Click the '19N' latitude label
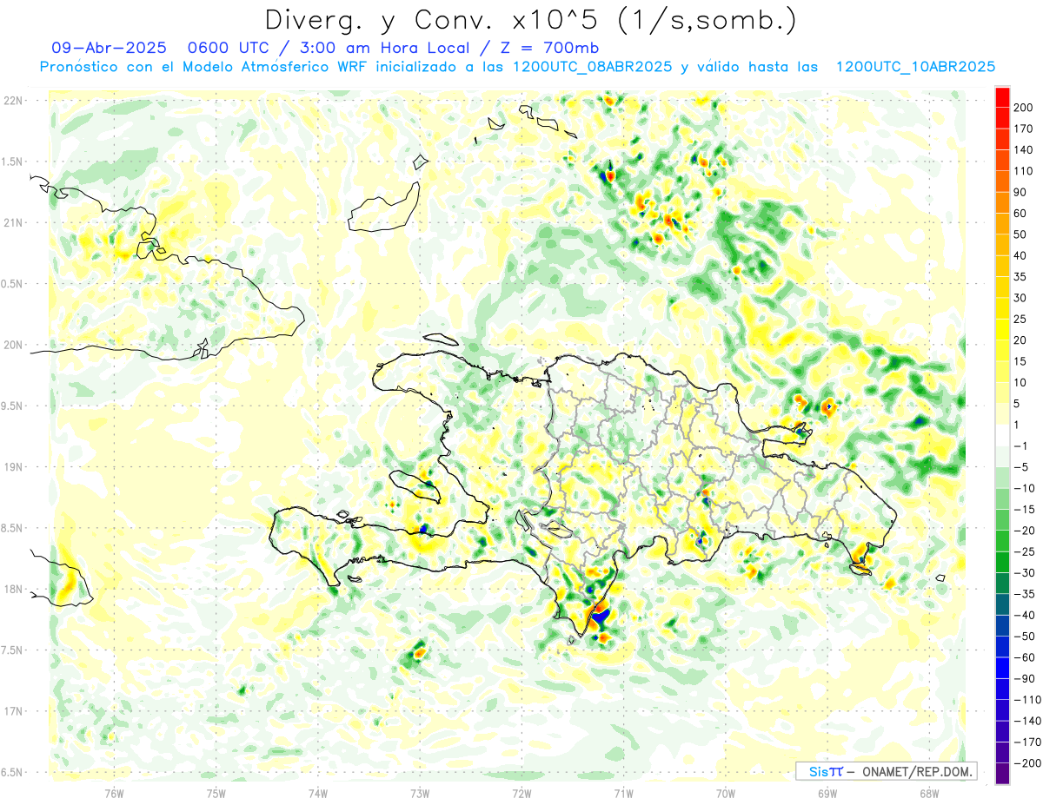The width and height of the screenshot is (1043, 805). tap(12, 467)
